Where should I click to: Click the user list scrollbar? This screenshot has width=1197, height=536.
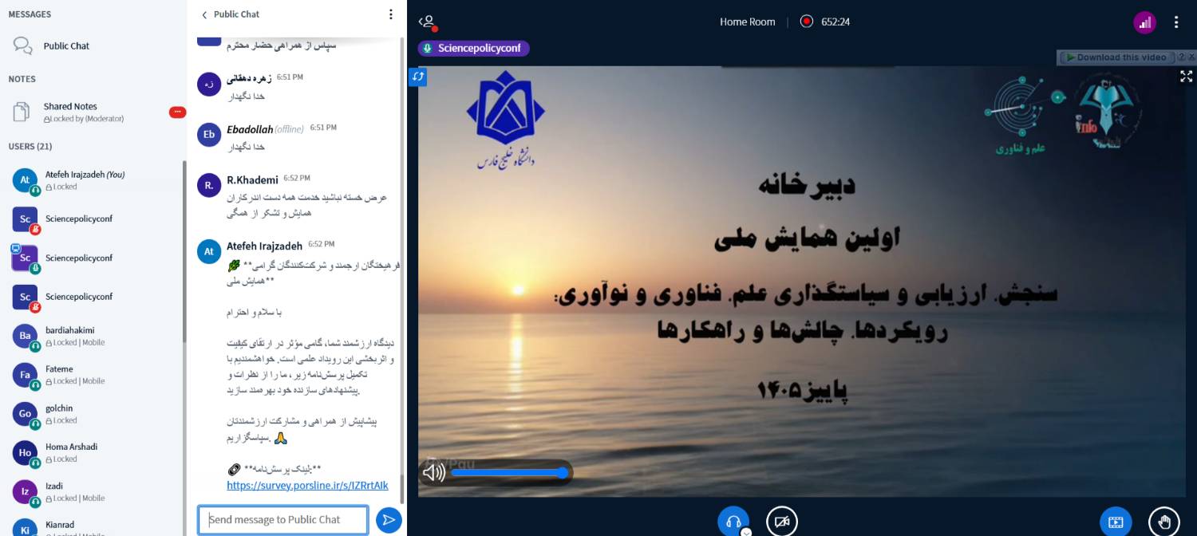click(184, 251)
